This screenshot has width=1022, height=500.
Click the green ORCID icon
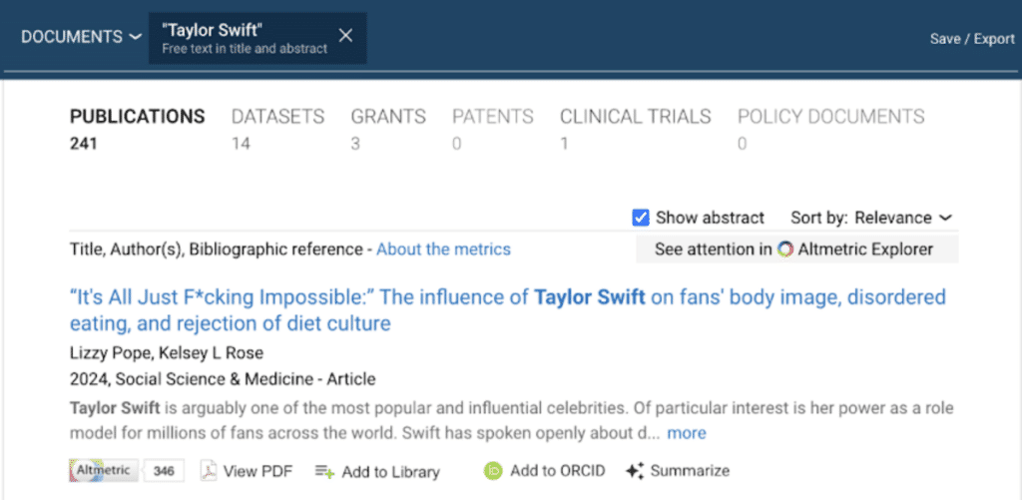point(493,471)
